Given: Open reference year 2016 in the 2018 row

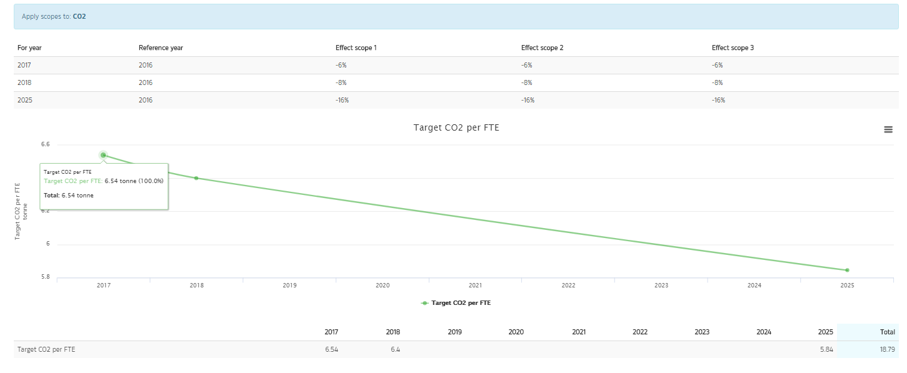Looking at the screenshot, I should click(145, 82).
